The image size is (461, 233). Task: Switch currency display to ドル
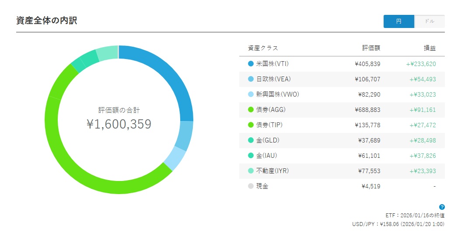(429, 21)
